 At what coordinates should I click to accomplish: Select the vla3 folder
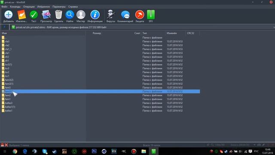(x=100, y=41)
